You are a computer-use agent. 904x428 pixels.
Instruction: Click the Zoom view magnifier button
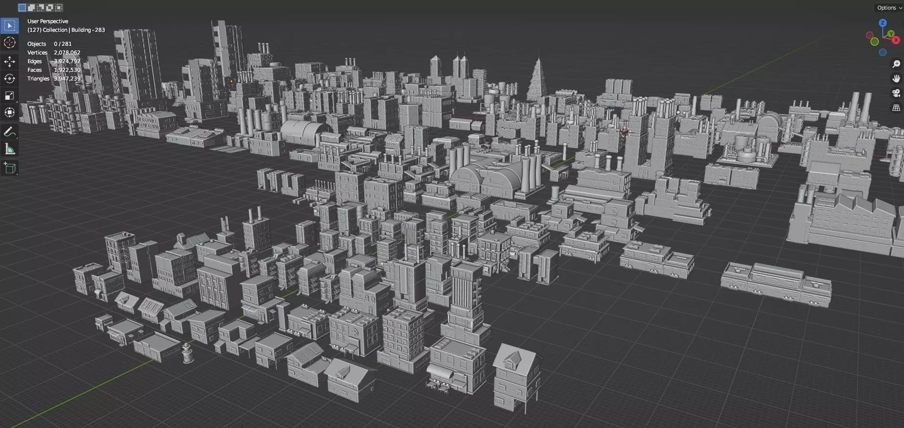pos(896,64)
